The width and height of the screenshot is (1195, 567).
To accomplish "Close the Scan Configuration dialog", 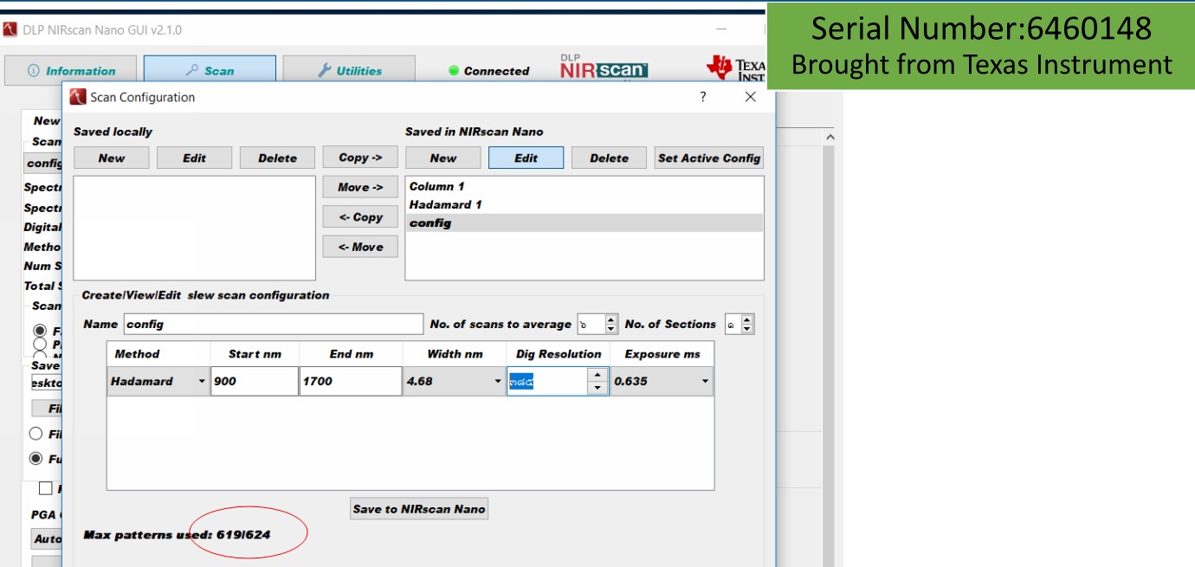I will pos(750,97).
